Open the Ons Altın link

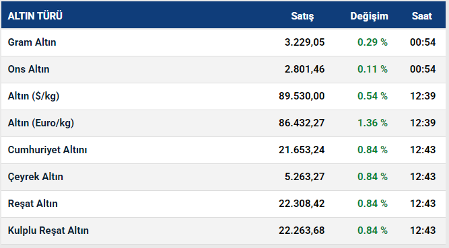[29, 69]
